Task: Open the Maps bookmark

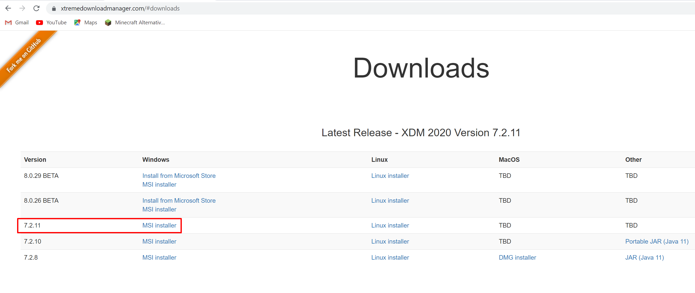Action: (x=85, y=23)
